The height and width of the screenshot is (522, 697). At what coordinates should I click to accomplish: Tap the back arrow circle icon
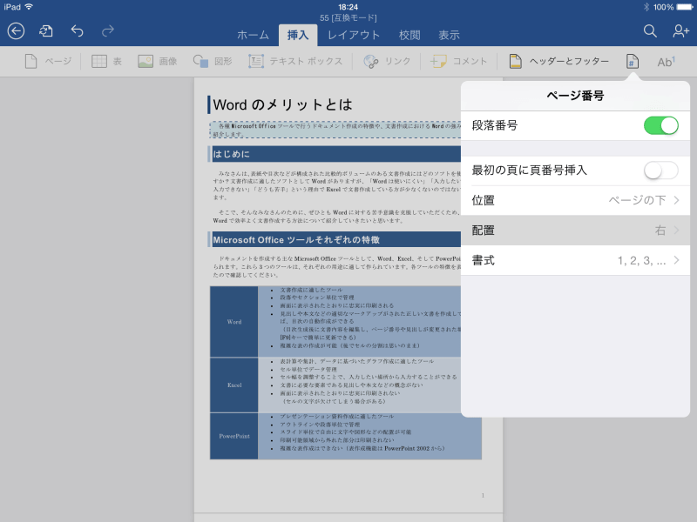pos(16,31)
